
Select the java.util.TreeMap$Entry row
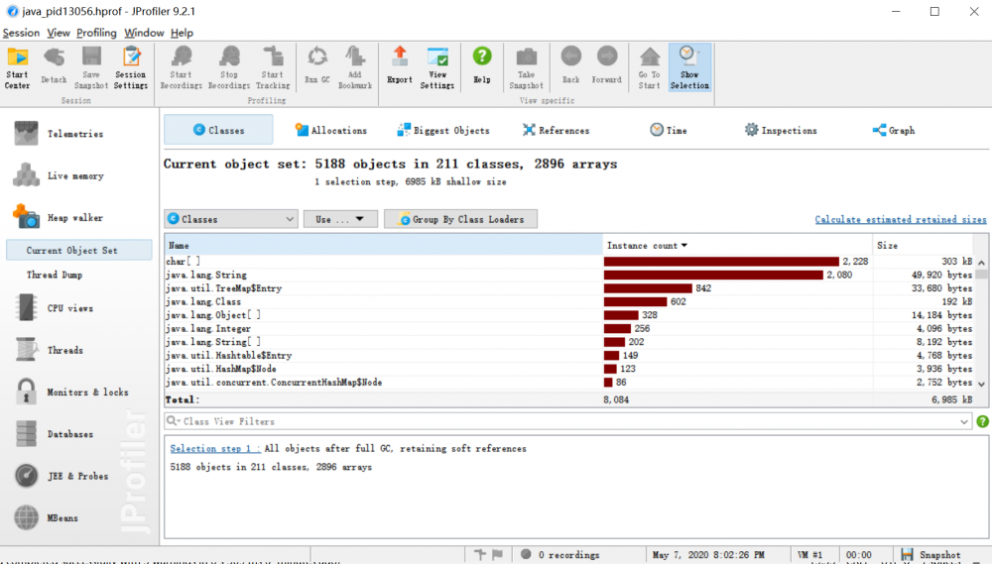click(x=568, y=288)
